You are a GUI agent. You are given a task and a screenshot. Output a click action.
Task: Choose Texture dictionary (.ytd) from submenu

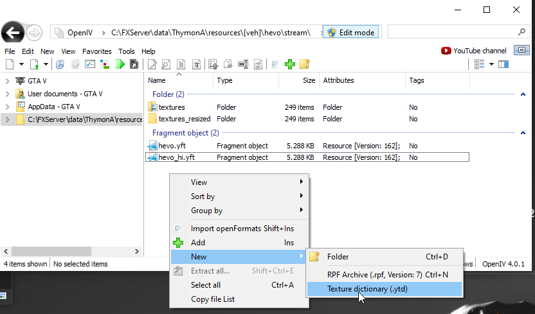(x=385, y=289)
